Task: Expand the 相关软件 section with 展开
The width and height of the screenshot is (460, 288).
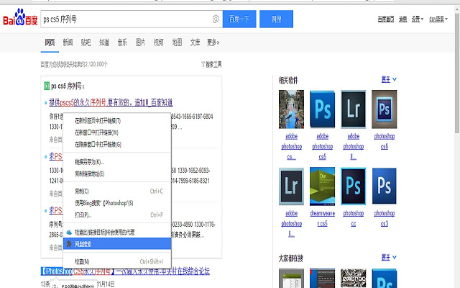Action: [x=389, y=79]
